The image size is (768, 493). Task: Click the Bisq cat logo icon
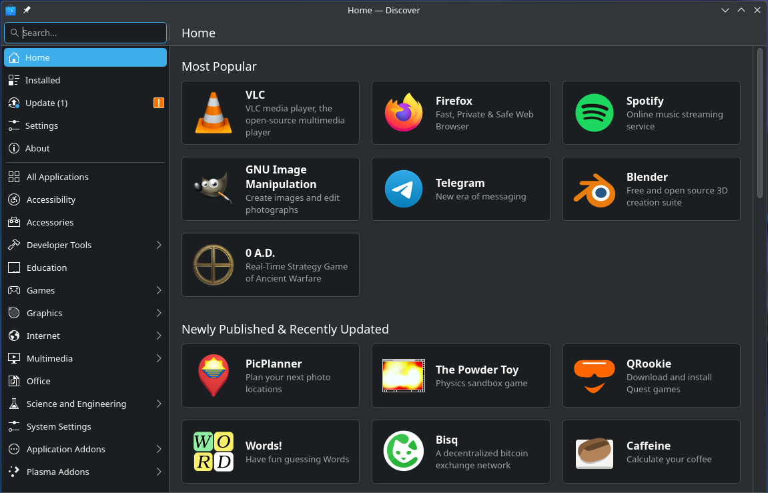coord(404,452)
